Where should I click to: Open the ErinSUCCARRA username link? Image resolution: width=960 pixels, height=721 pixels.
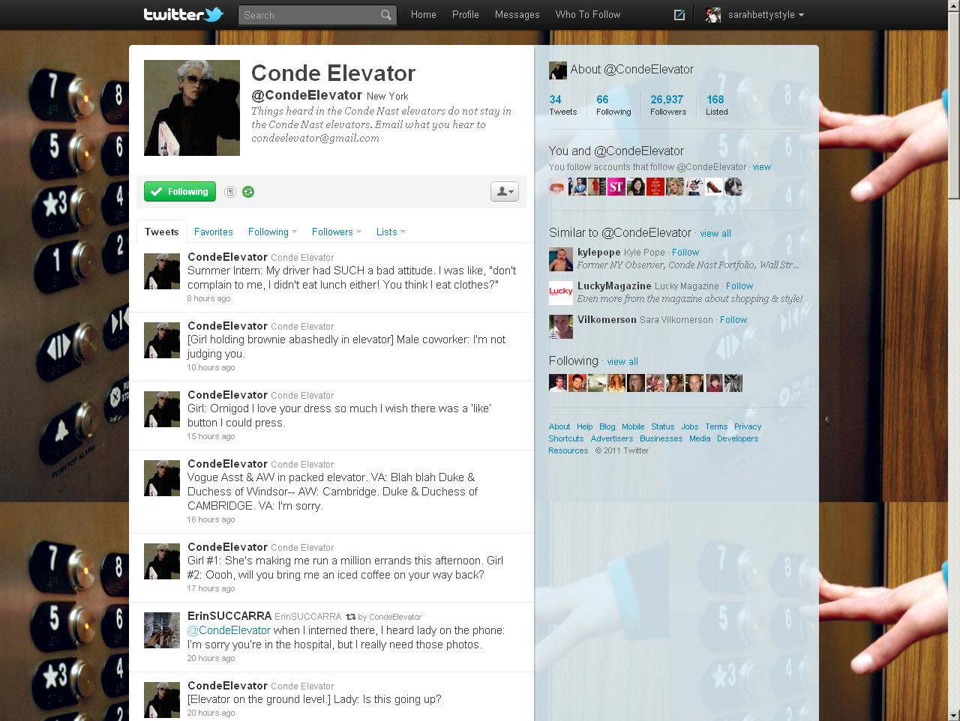tap(229, 616)
